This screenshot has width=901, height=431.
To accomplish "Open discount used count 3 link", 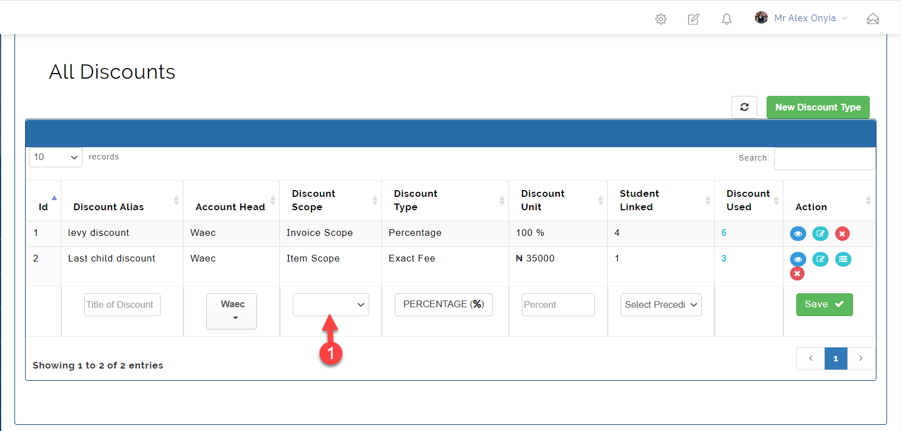I will pyautogui.click(x=724, y=259).
